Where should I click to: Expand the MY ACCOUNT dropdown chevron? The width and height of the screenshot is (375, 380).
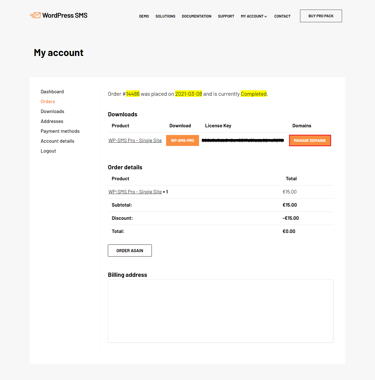(265, 16)
